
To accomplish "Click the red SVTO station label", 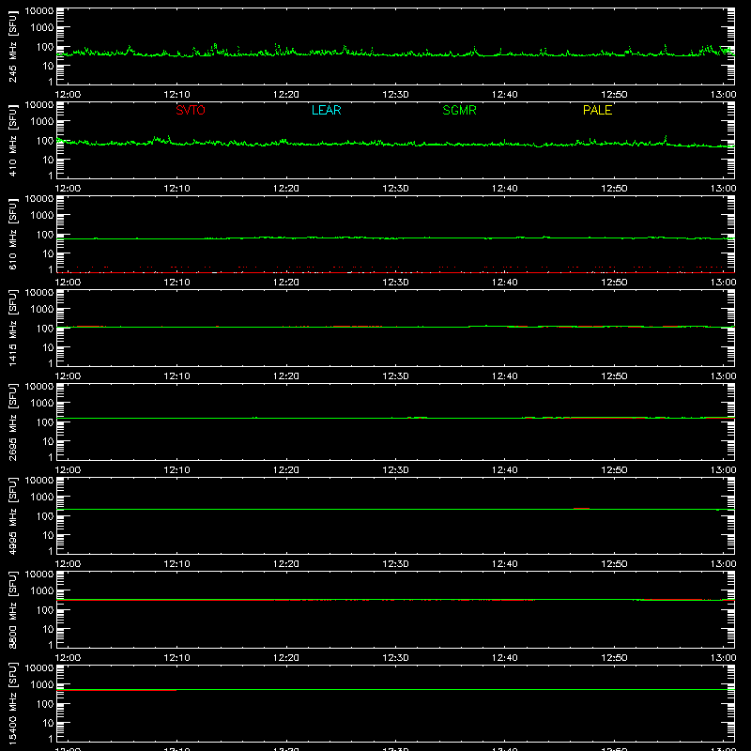I will [191, 110].
